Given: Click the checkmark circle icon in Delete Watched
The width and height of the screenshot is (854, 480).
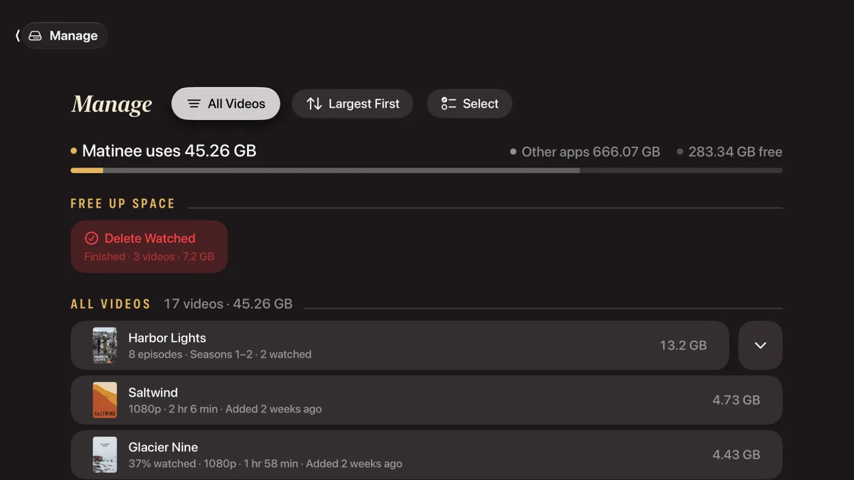Looking at the screenshot, I should [91, 238].
